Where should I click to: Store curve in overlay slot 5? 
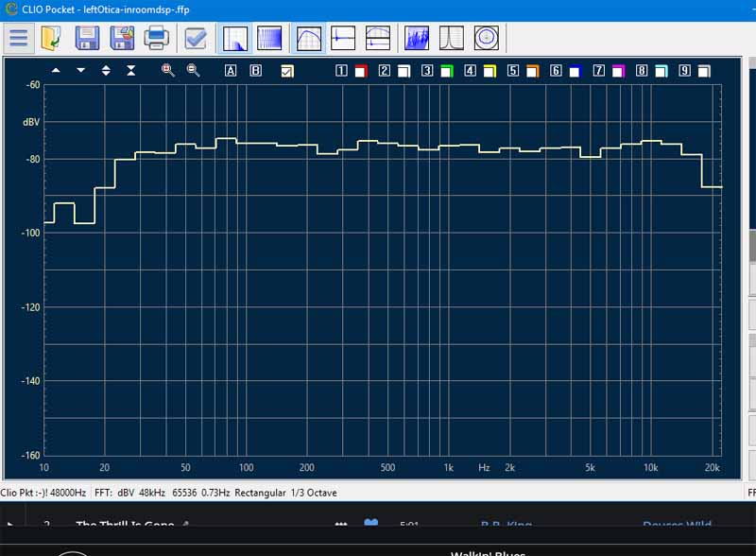click(513, 71)
